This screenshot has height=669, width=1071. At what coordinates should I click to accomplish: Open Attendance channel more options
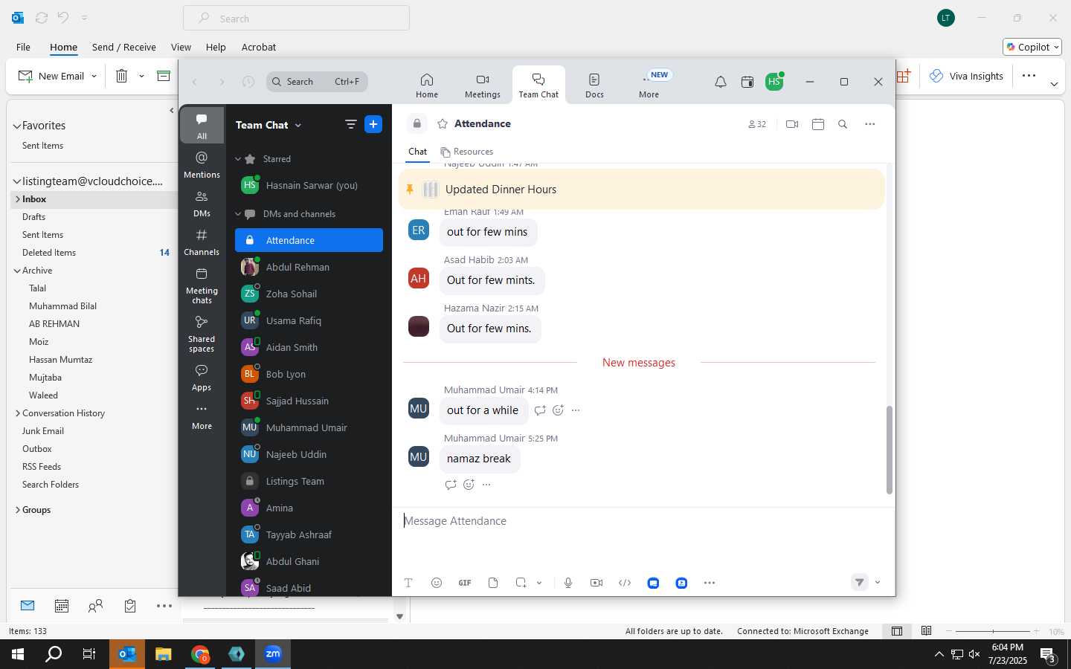(870, 124)
